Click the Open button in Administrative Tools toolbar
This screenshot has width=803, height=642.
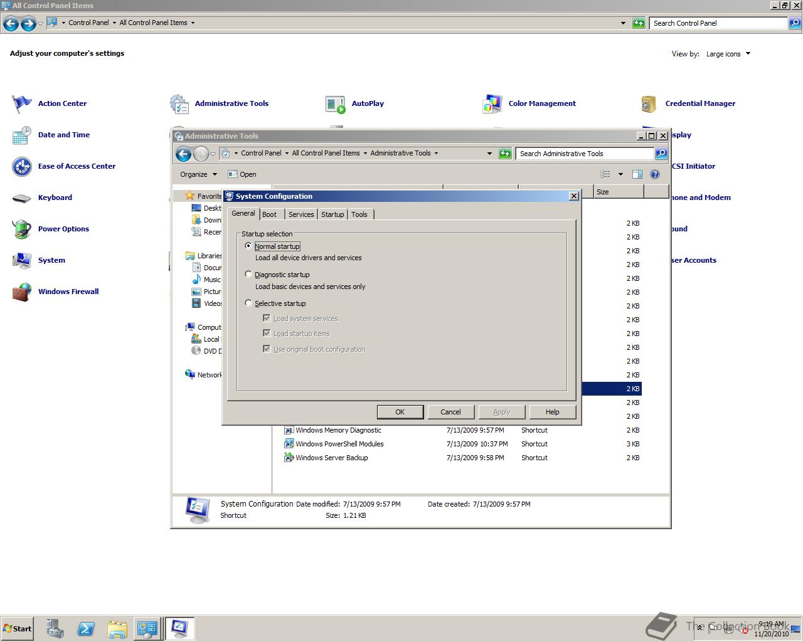point(242,174)
